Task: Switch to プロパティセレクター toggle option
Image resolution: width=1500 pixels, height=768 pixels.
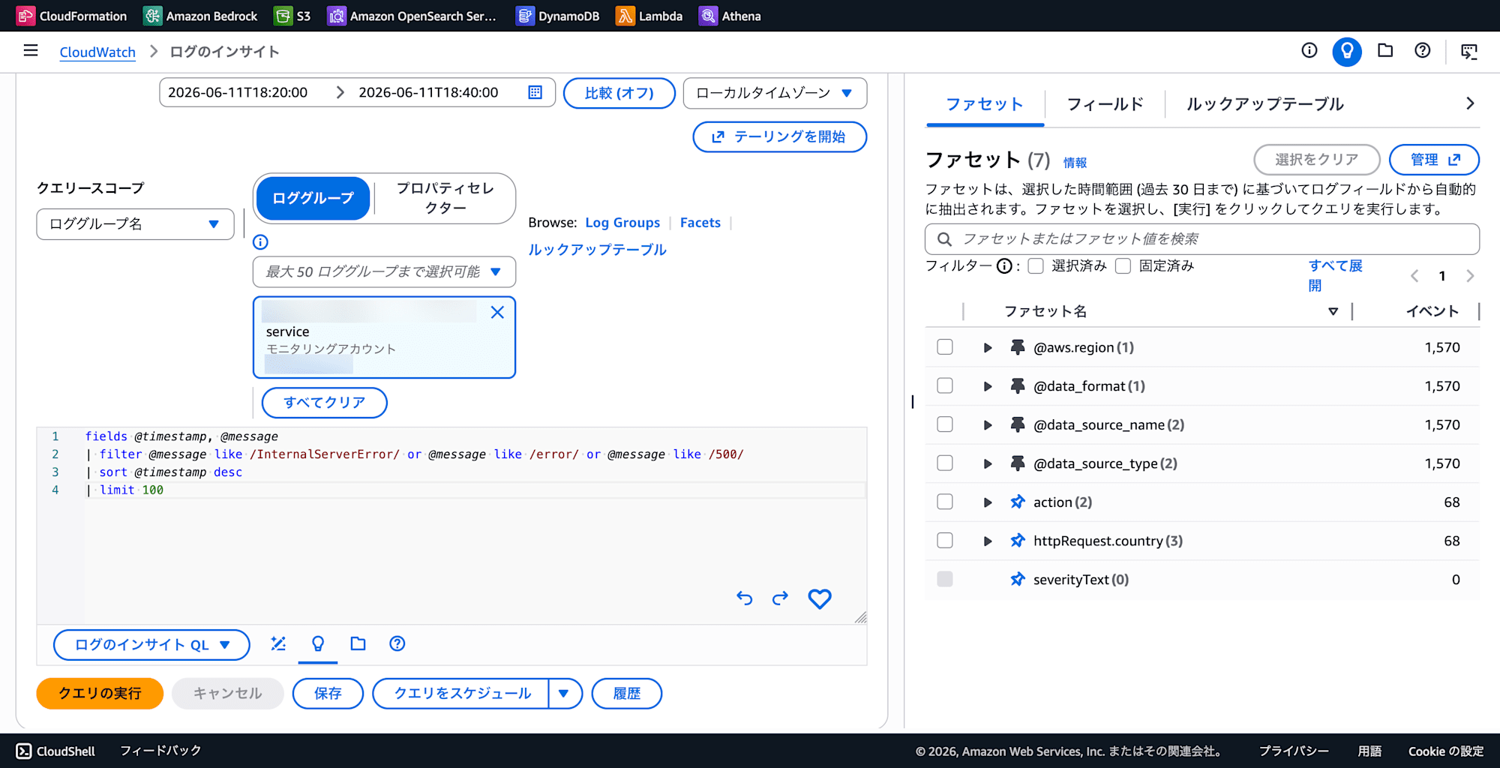Action: pos(445,198)
